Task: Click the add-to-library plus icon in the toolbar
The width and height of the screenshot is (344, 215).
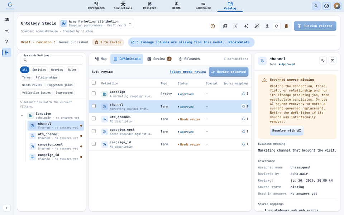Action: (x=225, y=26)
